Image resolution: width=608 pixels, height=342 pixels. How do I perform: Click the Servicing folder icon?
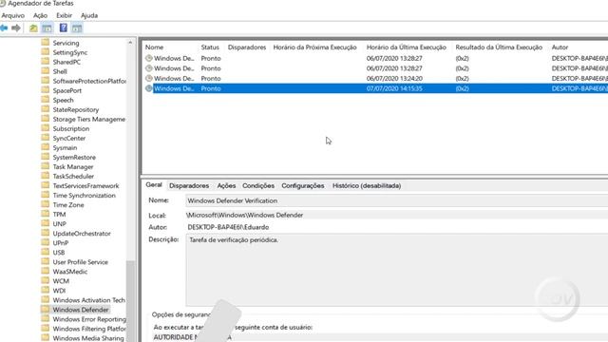coord(46,42)
